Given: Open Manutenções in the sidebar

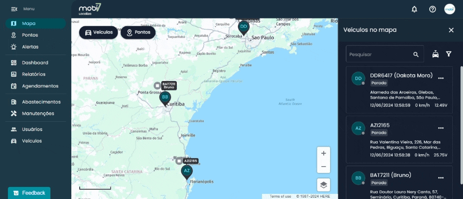Looking at the screenshot, I should tap(36, 113).
